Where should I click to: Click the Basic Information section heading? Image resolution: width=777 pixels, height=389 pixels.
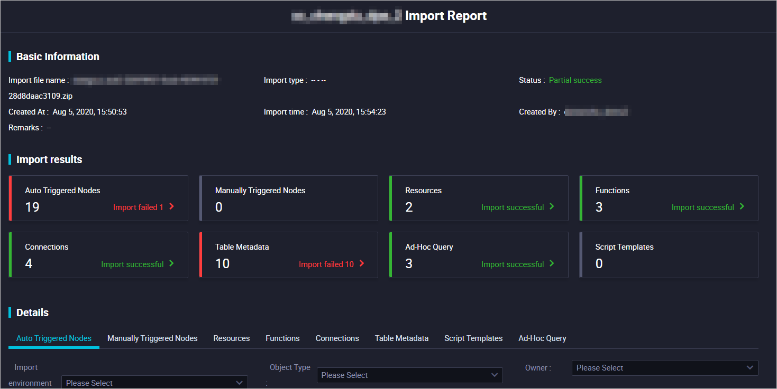pyautogui.click(x=58, y=56)
